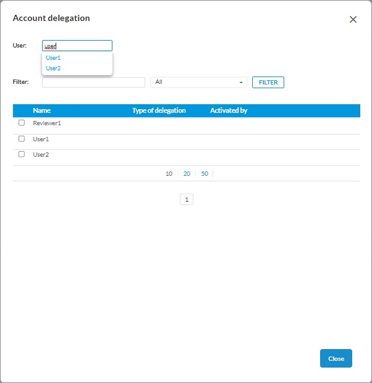The width and height of the screenshot is (372, 383).
Task: Open the 'All' filter type dropdown
Action: point(198,82)
